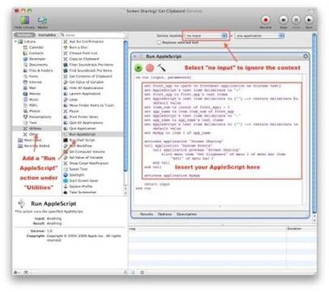
Task: Click the Set Computer Volume action icon
Action: [66, 151]
